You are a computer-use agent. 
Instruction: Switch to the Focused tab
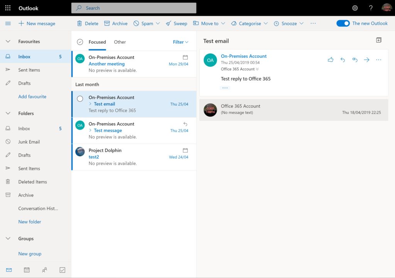tap(97, 42)
